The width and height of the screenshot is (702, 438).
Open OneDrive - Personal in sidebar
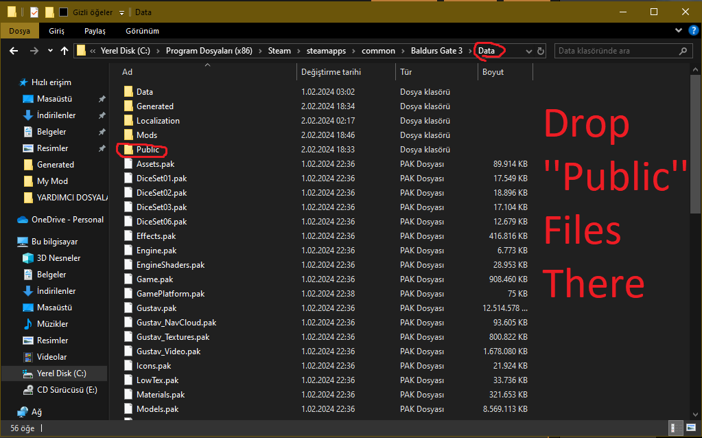(67, 220)
